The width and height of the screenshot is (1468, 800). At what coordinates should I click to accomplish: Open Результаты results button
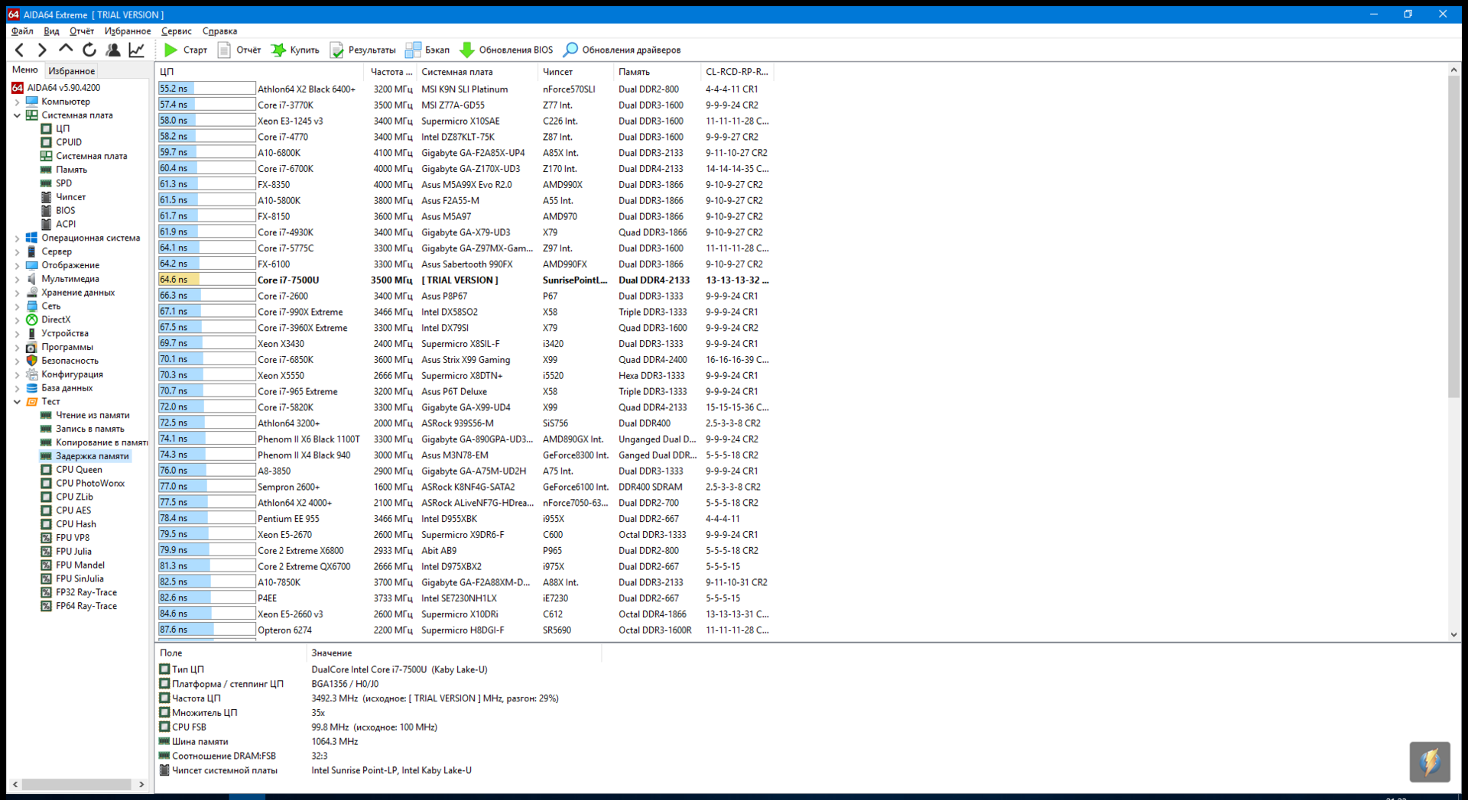(363, 50)
